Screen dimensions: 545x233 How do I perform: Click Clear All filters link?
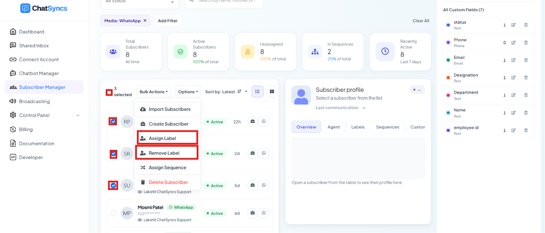tap(421, 21)
